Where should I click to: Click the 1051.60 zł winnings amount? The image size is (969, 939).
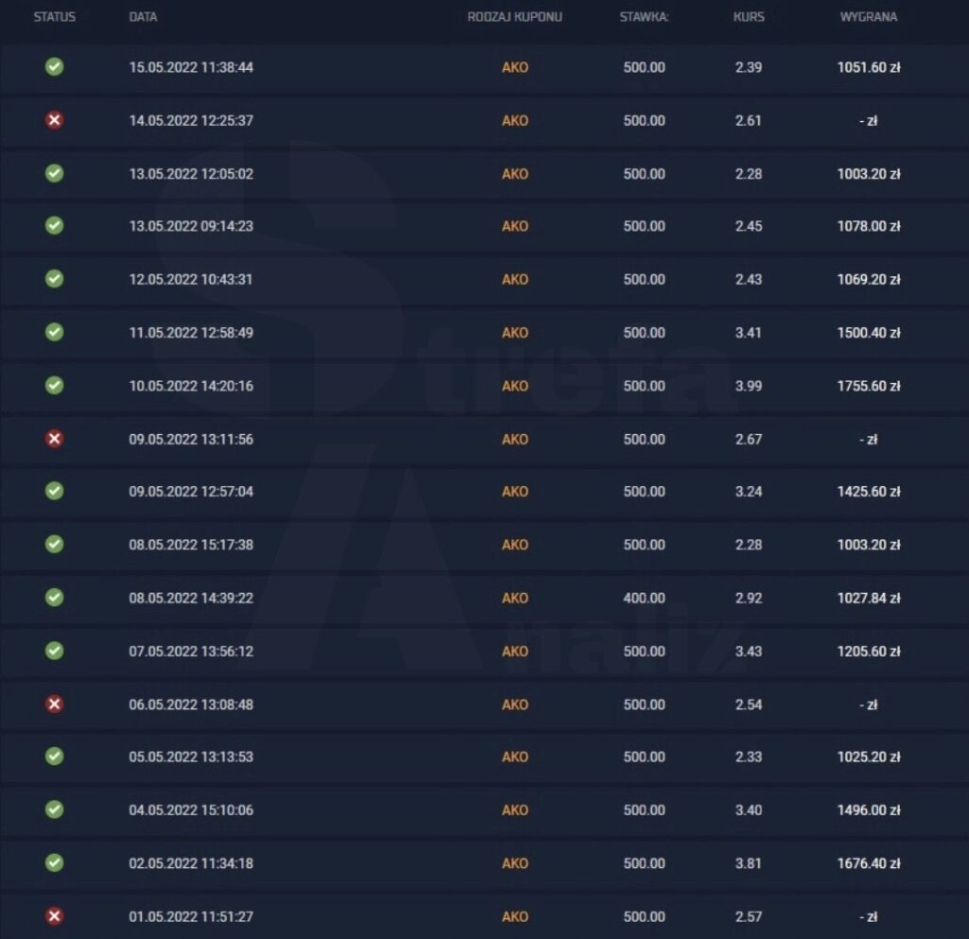pyautogui.click(x=869, y=67)
